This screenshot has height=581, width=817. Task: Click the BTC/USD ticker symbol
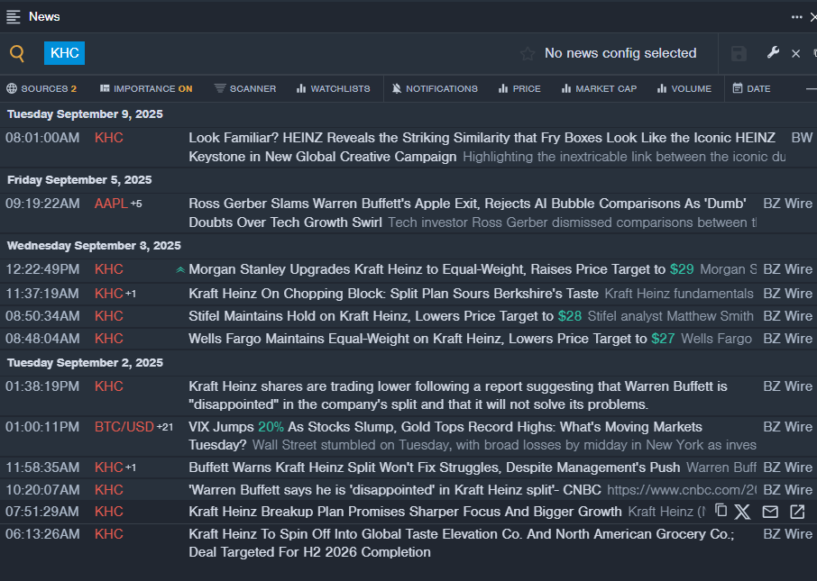pyautogui.click(x=124, y=427)
